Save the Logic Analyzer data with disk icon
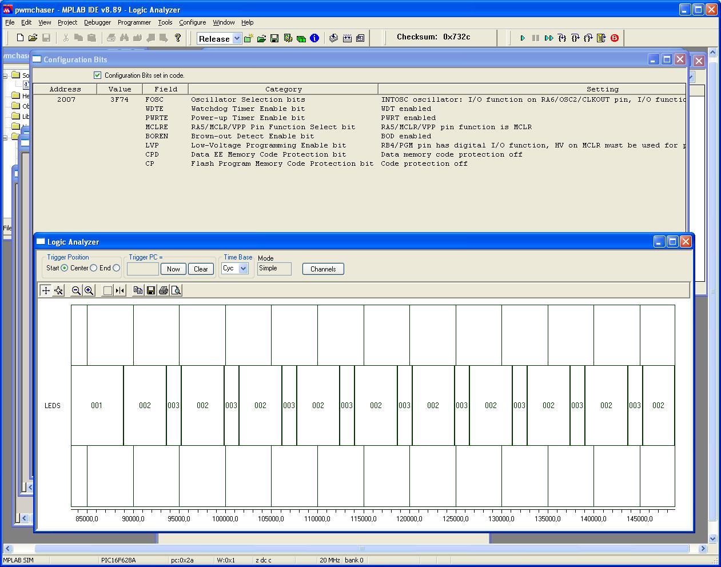Screen dimensions: 721x567 point(151,291)
